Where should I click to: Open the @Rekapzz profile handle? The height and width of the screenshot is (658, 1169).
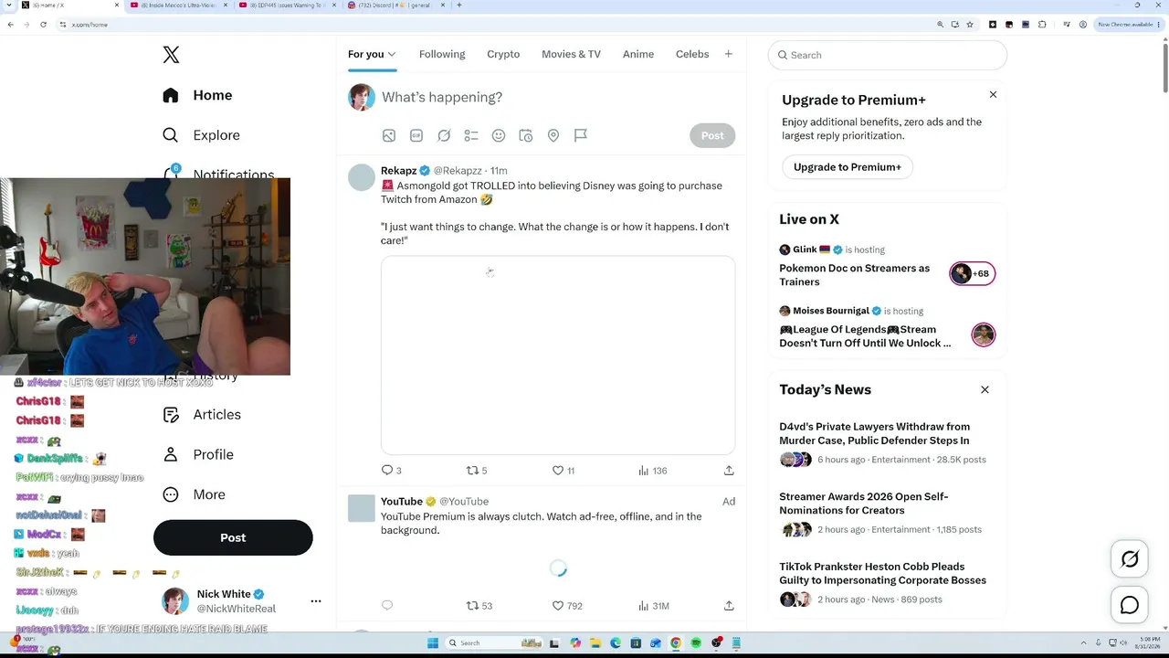458,171
